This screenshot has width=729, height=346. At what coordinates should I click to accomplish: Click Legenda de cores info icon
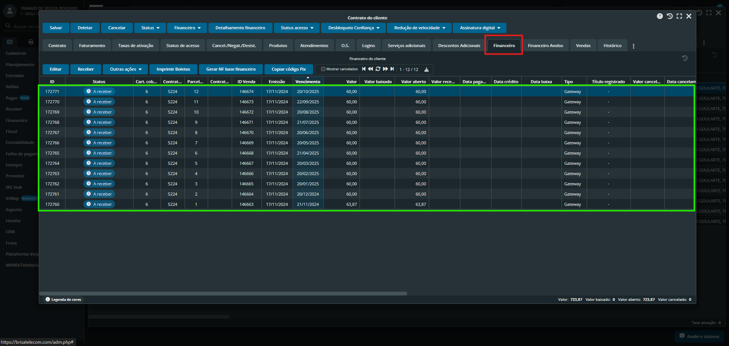48,299
